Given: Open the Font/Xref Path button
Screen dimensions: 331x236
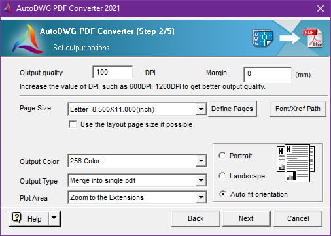Looking at the screenshot, I should pos(298,109).
